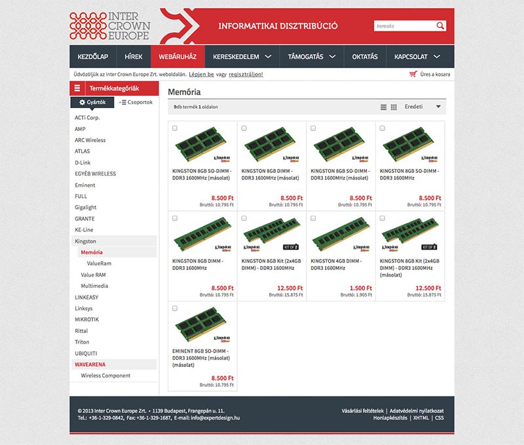Screen dimensions: 524x445
Task: Click the hamburger icon beside Termékkategóriák
Action: pyautogui.click(x=77, y=88)
